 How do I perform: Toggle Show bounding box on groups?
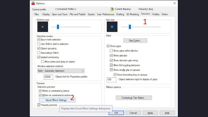click(x=115, y=75)
